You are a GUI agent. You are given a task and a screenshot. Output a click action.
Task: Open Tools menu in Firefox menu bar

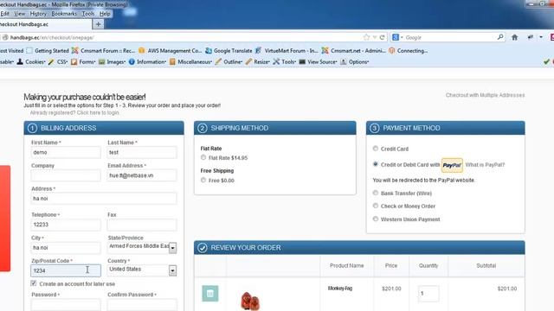(88, 14)
